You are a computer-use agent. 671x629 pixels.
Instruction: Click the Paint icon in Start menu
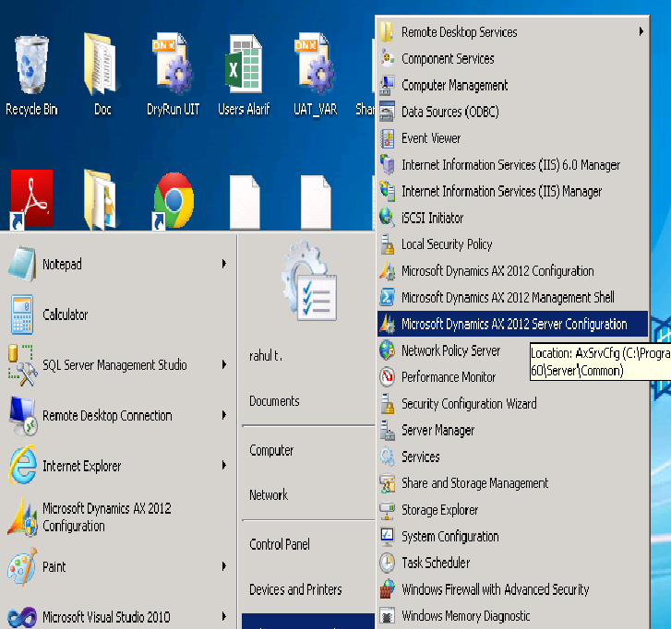[22, 566]
